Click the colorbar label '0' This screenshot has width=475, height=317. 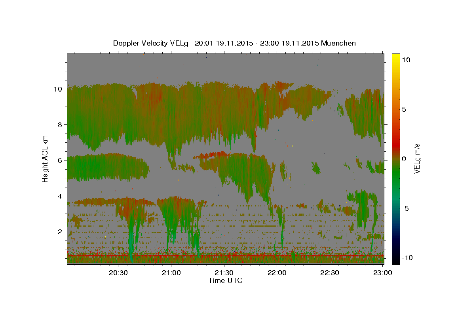404,159
